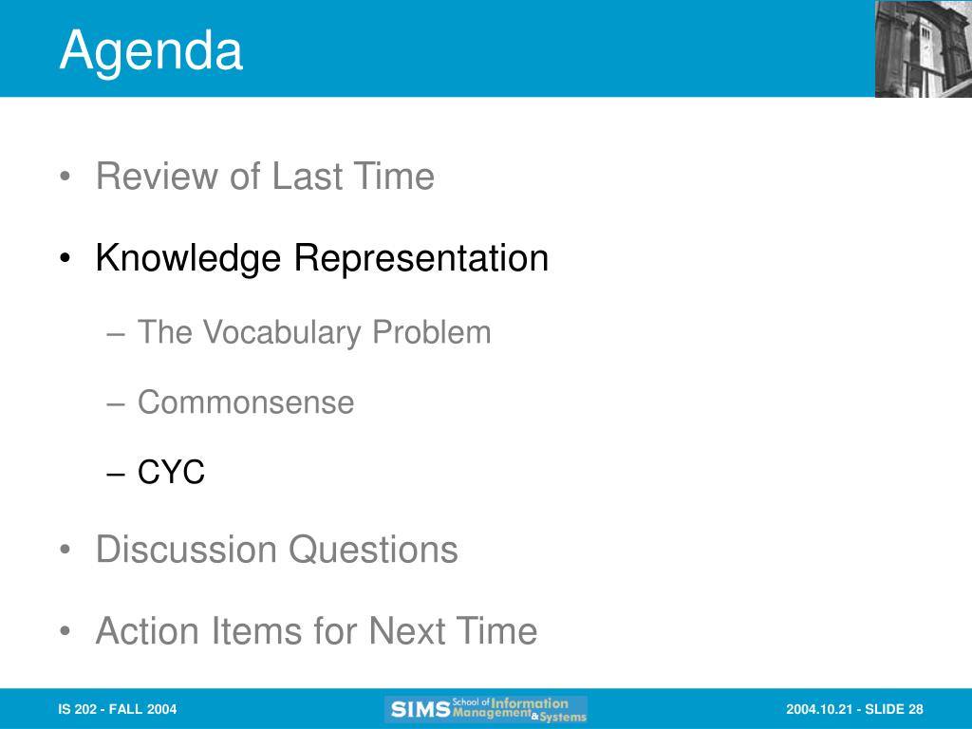
Task: Click the highlighted CYC sub-item
Action: [171, 473]
